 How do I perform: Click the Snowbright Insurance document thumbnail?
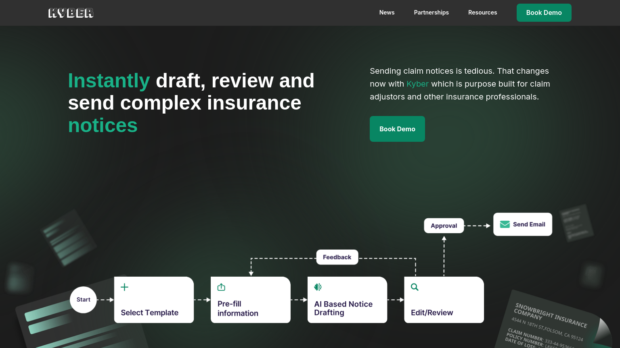(549, 322)
